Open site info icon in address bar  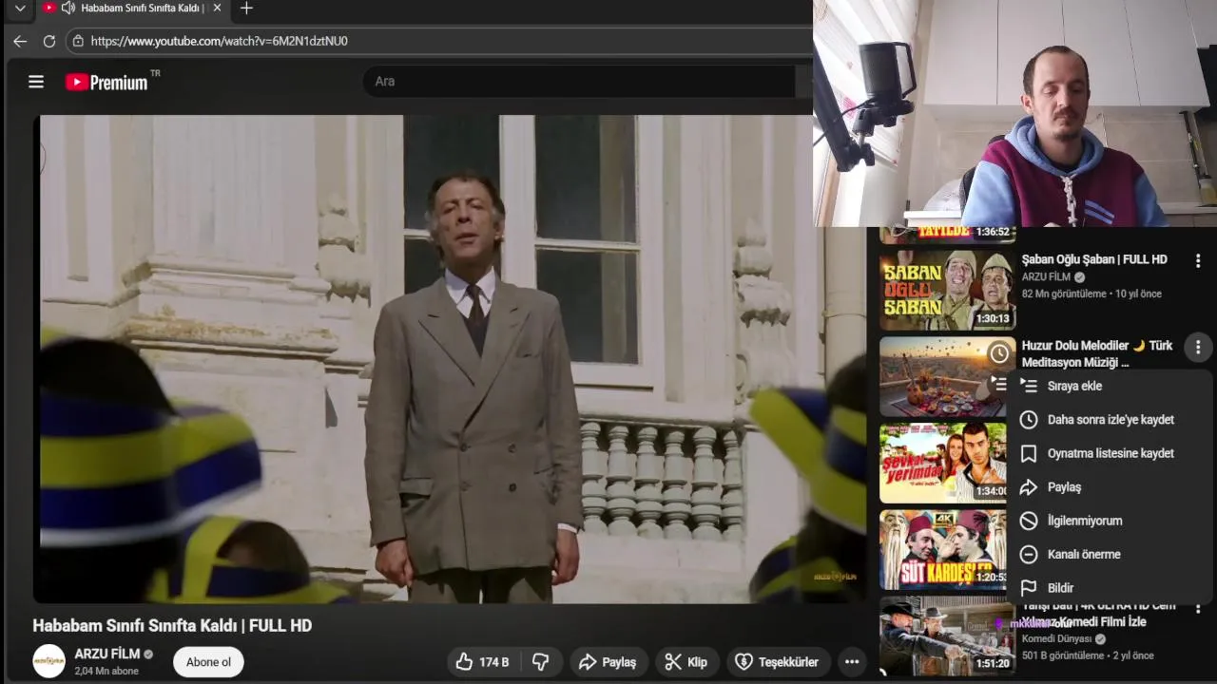(78, 41)
